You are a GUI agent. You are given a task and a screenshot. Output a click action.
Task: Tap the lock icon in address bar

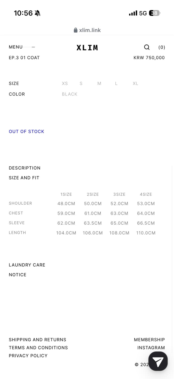[x=75, y=30]
